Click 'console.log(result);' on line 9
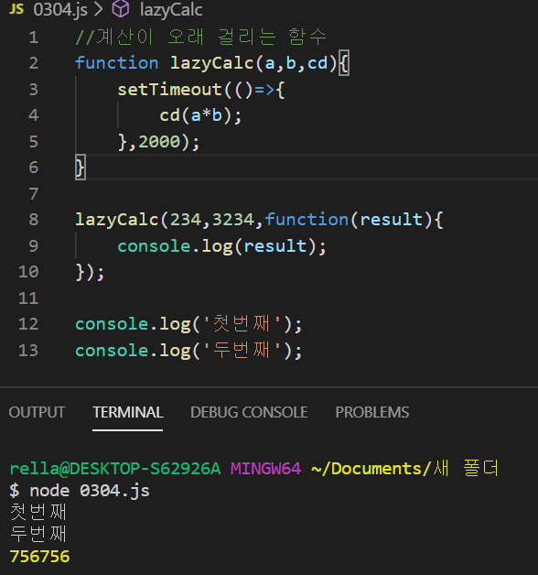 (221, 246)
